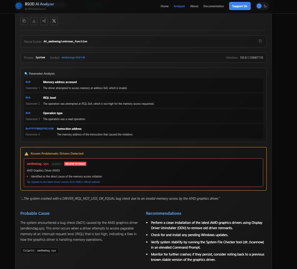Download the report using the download icon
297x269 pixels.
(x=34, y=21)
